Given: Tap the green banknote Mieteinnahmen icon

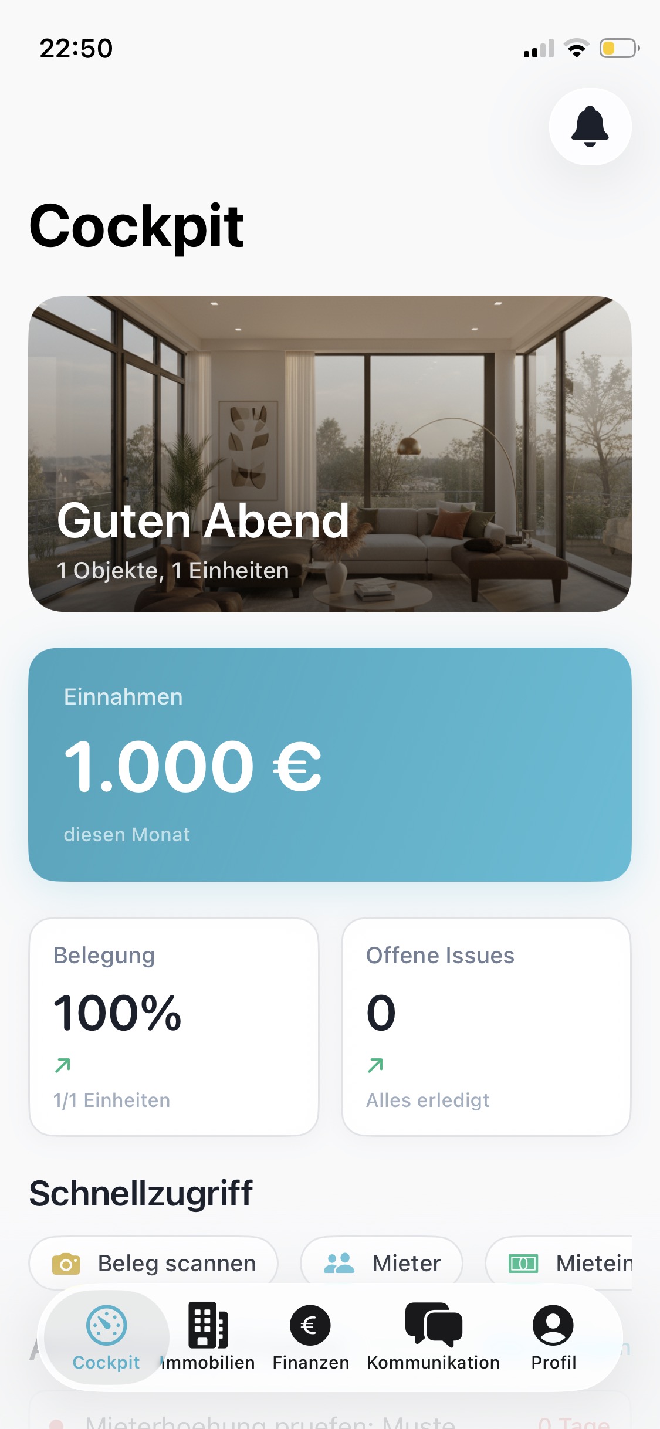Looking at the screenshot, I should (523, 1263).
